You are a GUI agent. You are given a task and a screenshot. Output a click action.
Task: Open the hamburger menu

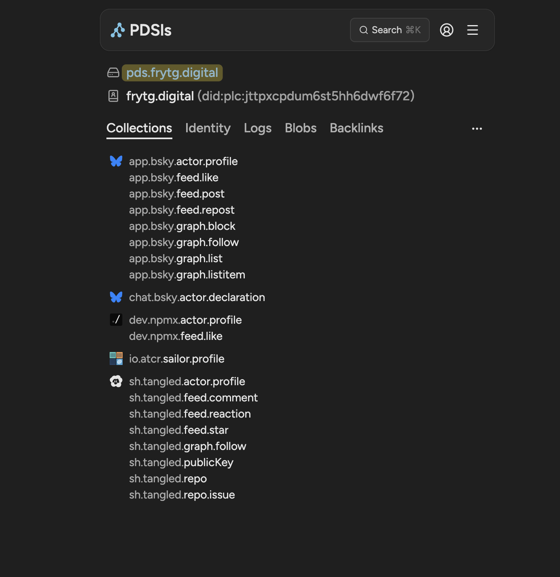(x=473, y=30)
